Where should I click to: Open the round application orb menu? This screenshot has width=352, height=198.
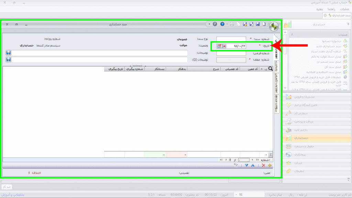tap(274, 26)
